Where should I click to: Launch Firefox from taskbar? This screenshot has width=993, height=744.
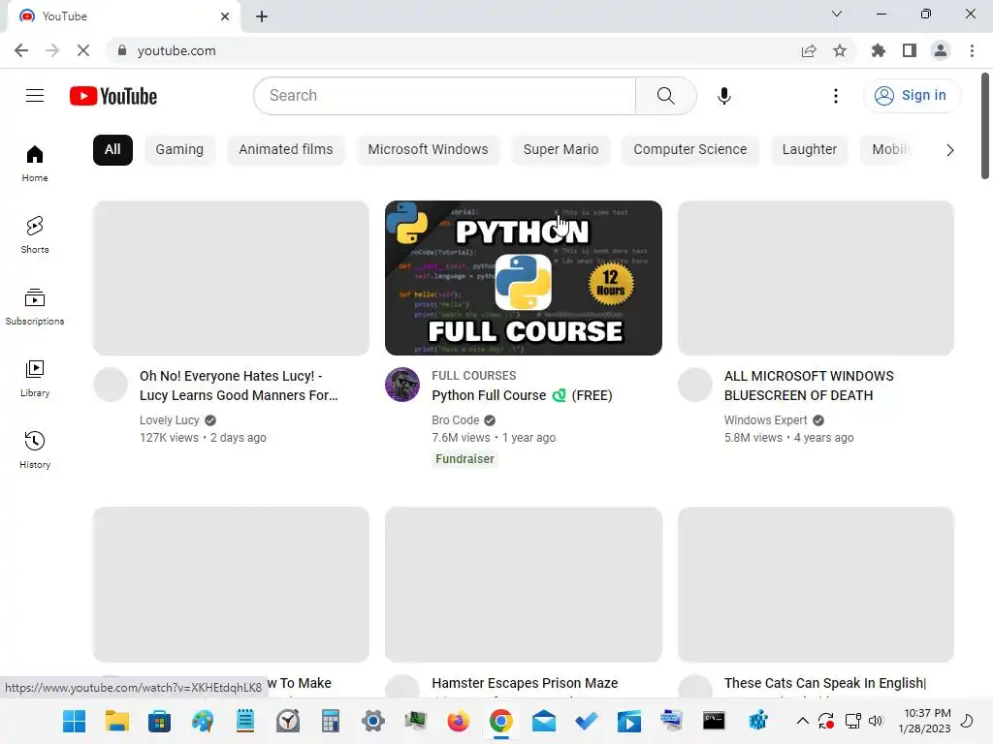pos(458,721)
